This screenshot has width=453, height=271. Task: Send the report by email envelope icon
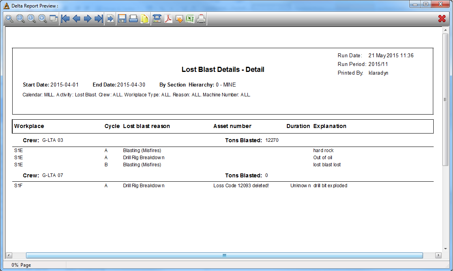tap(179, 19)
